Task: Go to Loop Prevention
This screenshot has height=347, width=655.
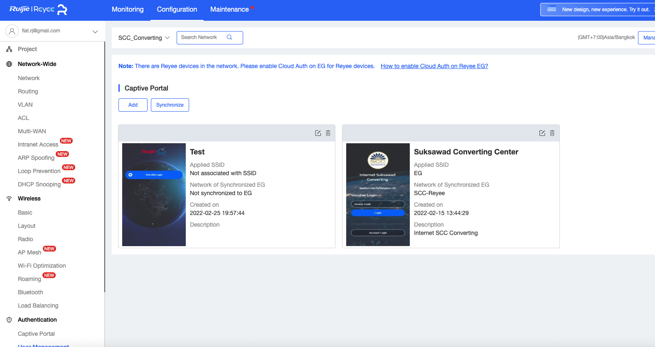Action: pyautogui.click(x=39, y=171)
